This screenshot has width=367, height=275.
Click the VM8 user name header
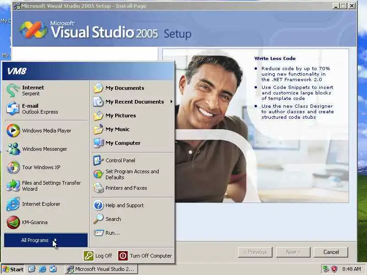(x=17, y=71)
